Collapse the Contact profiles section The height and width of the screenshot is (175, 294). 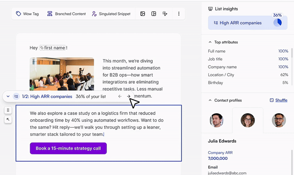(210, 101)
